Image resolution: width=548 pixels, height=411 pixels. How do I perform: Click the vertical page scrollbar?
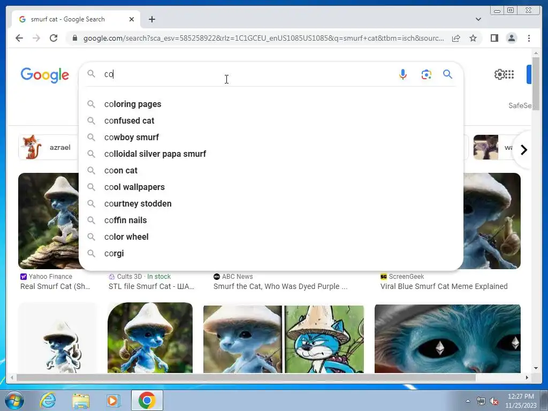coord(536,85)
